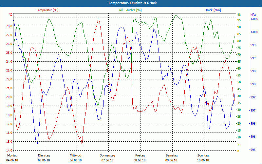Click the '70' humidity axis value
This screenshot has width=262, height=164.
coord(239,54)
